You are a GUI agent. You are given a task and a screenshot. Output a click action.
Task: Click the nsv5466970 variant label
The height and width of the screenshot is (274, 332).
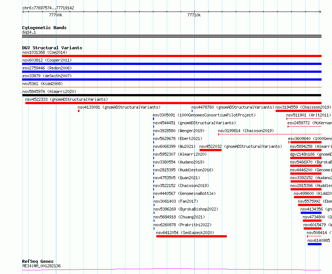click(x=311, y=162)
